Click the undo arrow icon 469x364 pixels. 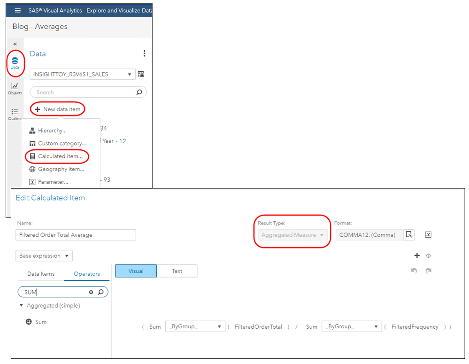[414, 271]
